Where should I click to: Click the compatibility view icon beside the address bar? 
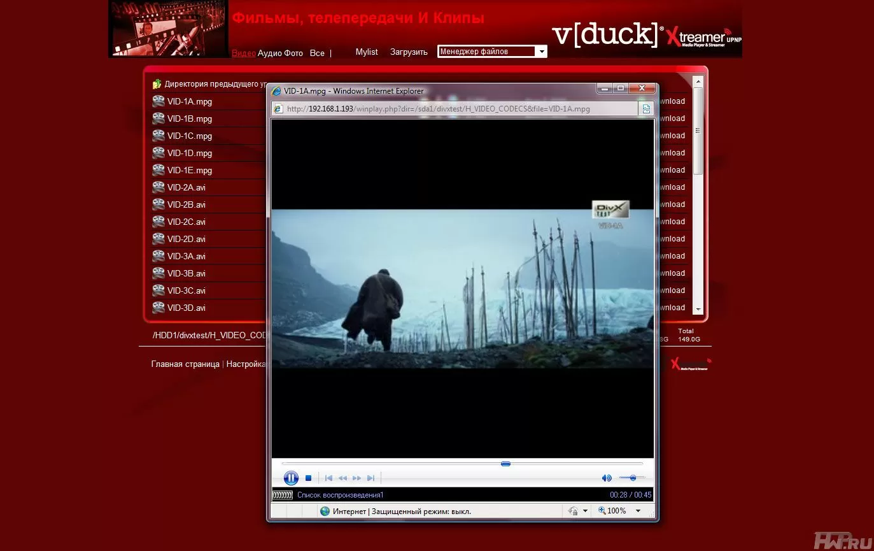tap(646, 109)
